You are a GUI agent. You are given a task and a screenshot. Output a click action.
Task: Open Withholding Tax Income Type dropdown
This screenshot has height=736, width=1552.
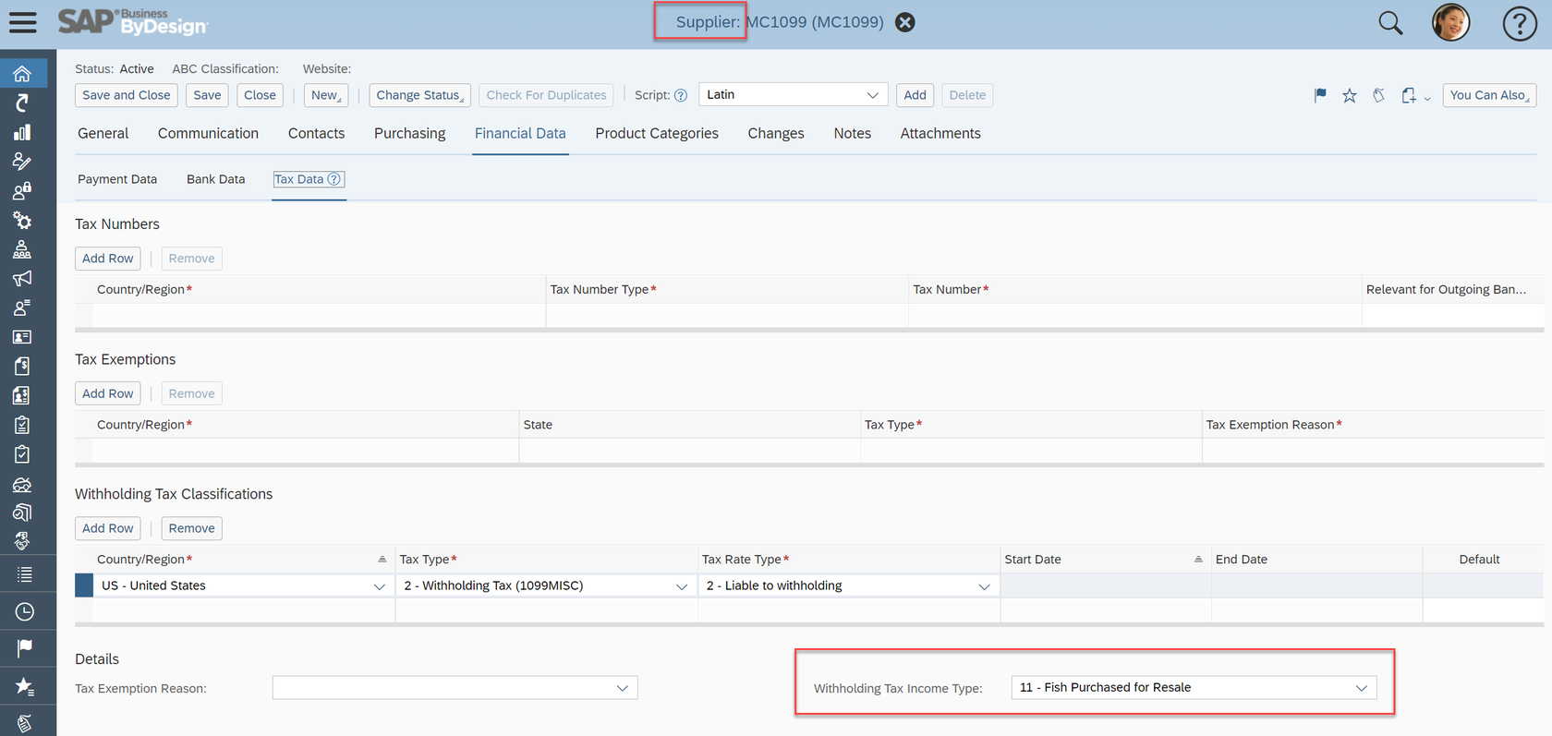coord(1194,687)
